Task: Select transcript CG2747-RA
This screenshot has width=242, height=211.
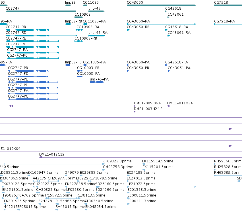Action: tap(33, 53)
